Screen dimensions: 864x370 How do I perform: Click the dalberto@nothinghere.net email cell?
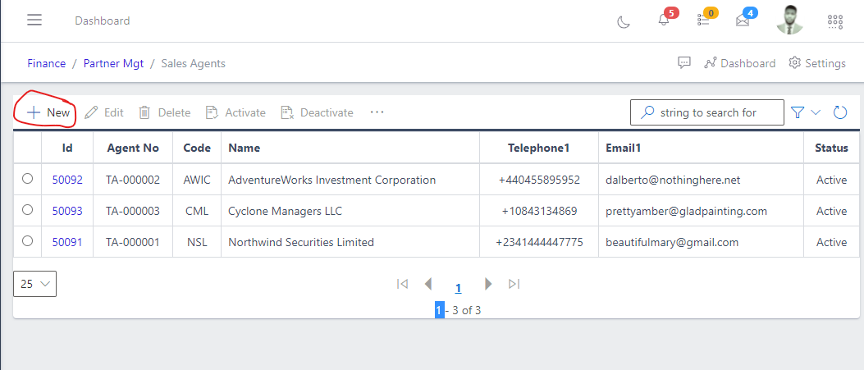(x=701, y=180)
